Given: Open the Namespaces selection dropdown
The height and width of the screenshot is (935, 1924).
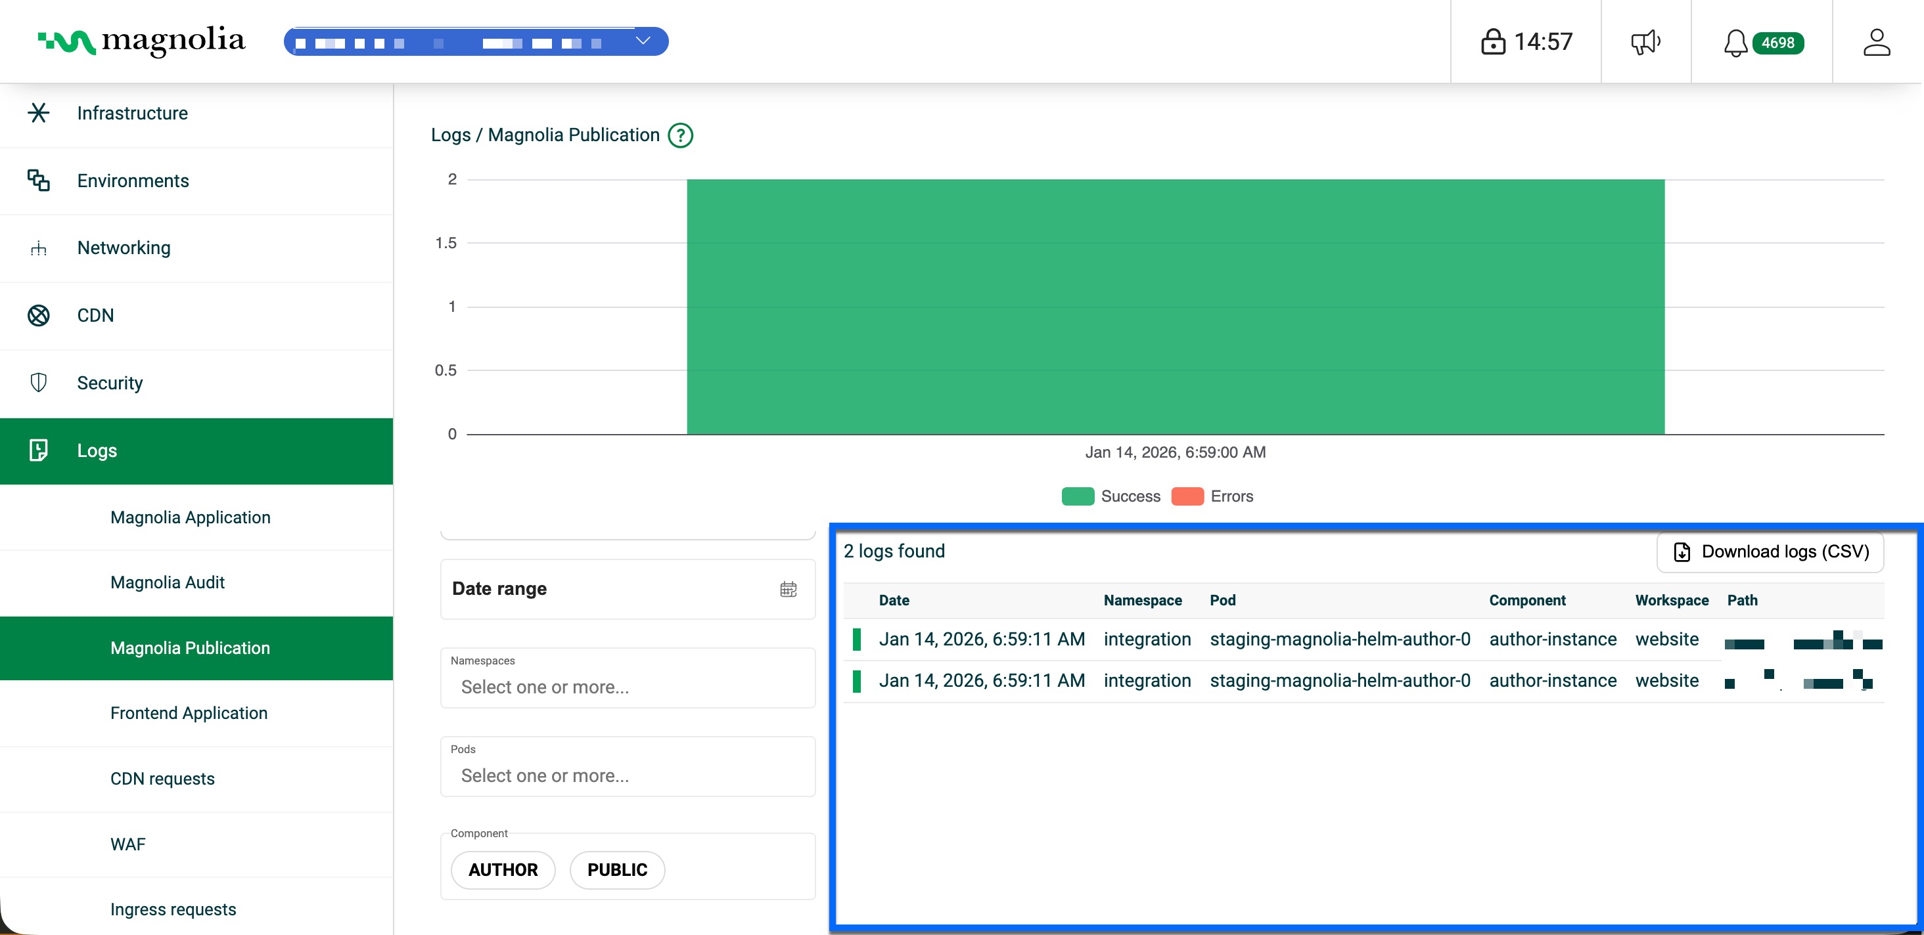Looking at the screenshot, I should [628, 685].
